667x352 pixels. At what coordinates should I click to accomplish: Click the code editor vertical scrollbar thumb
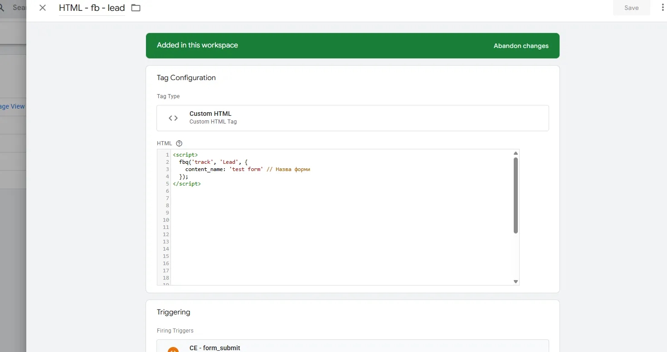pyautogui.click(x=516, y=195)
